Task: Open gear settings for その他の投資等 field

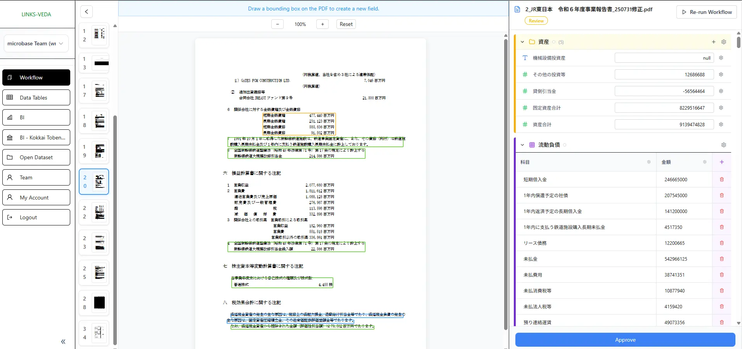Action: 721,74
